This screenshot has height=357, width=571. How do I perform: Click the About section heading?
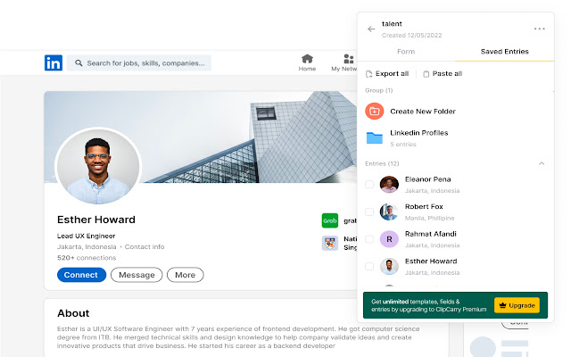point(73,313)
